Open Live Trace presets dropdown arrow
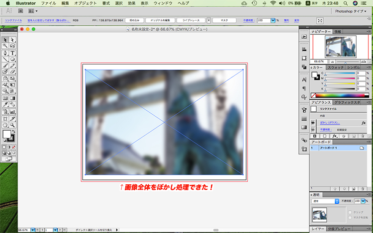Image resolution: width=373 pixels, height=233 pixels. 208,20
